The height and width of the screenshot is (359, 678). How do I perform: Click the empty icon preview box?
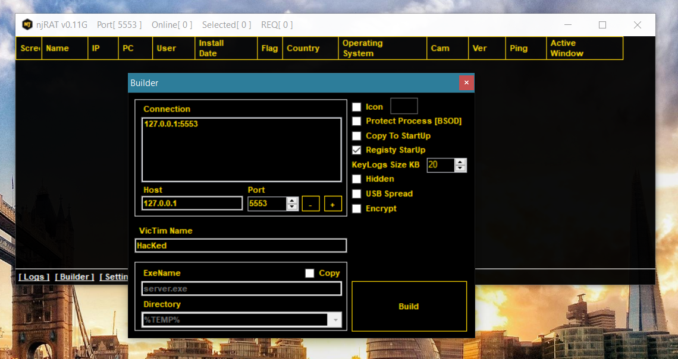click(404, 106)
